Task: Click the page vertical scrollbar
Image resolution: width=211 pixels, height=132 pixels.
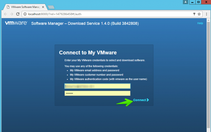Action: (209, 75)
